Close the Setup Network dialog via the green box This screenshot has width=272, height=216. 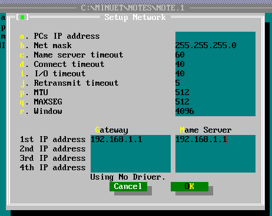22,17
